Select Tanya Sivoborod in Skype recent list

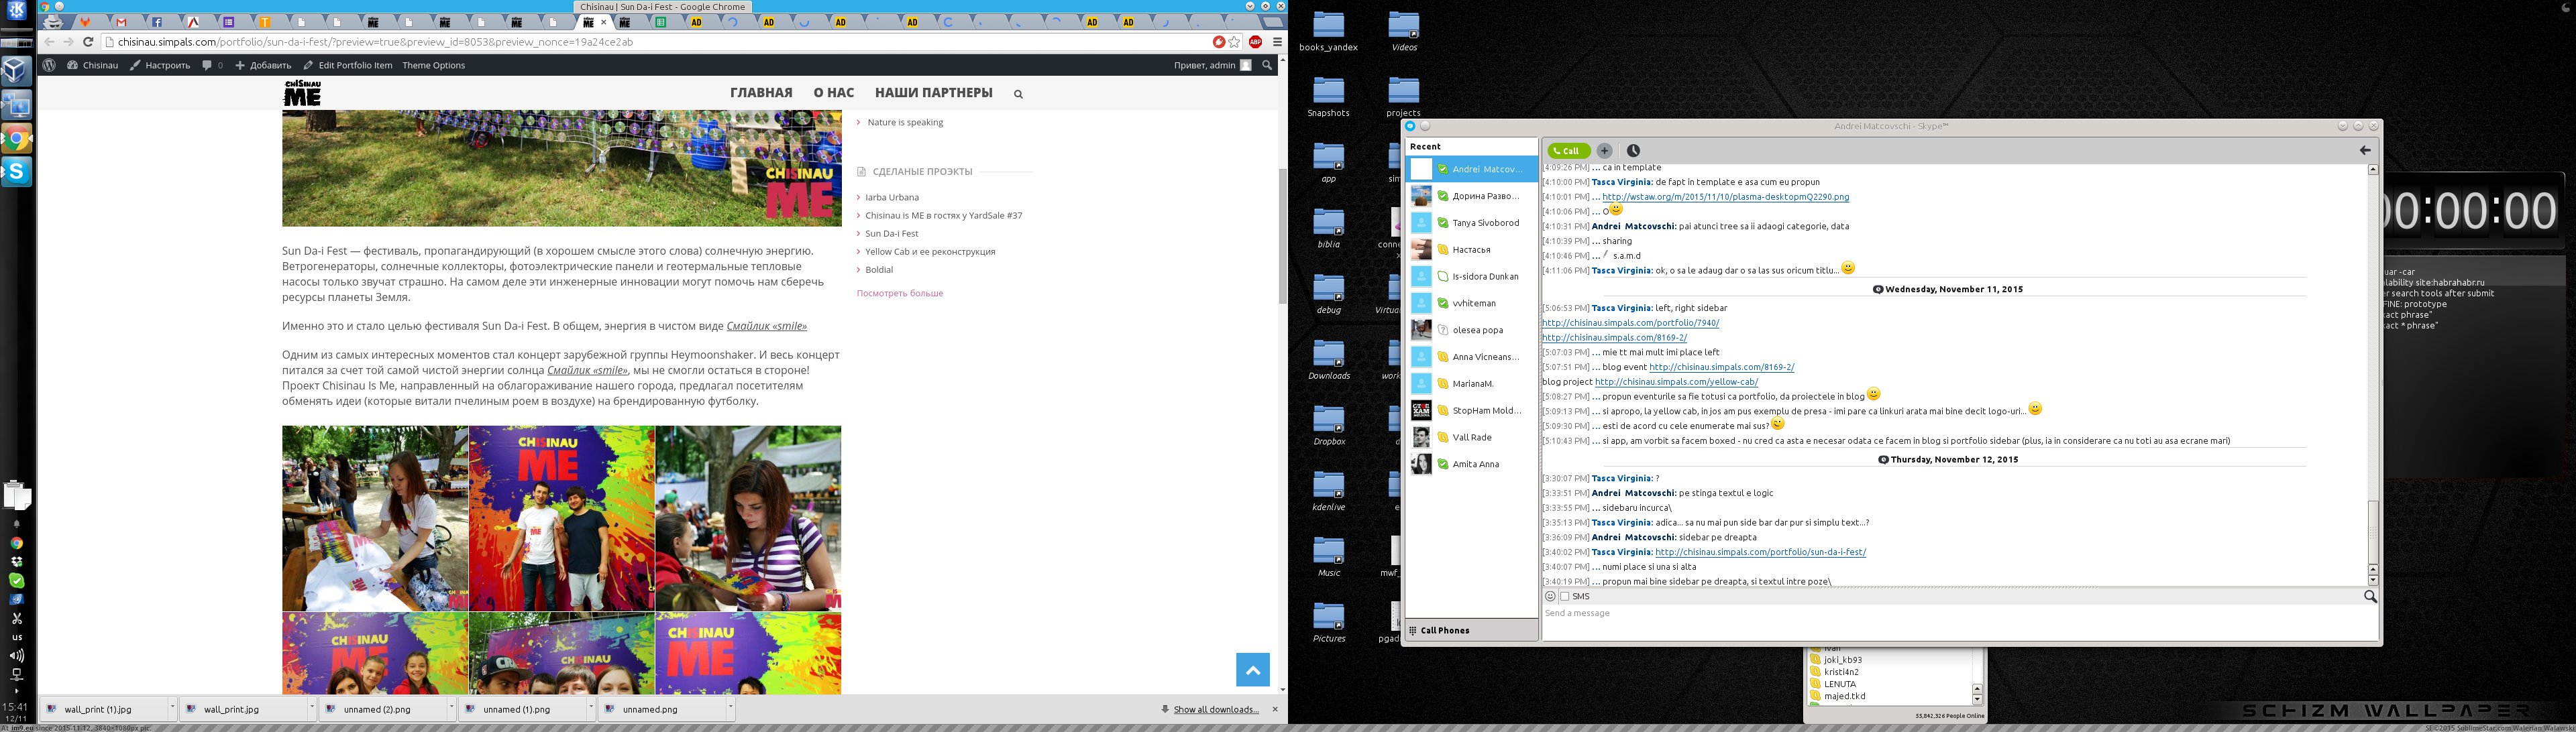tap(1472, 223)
